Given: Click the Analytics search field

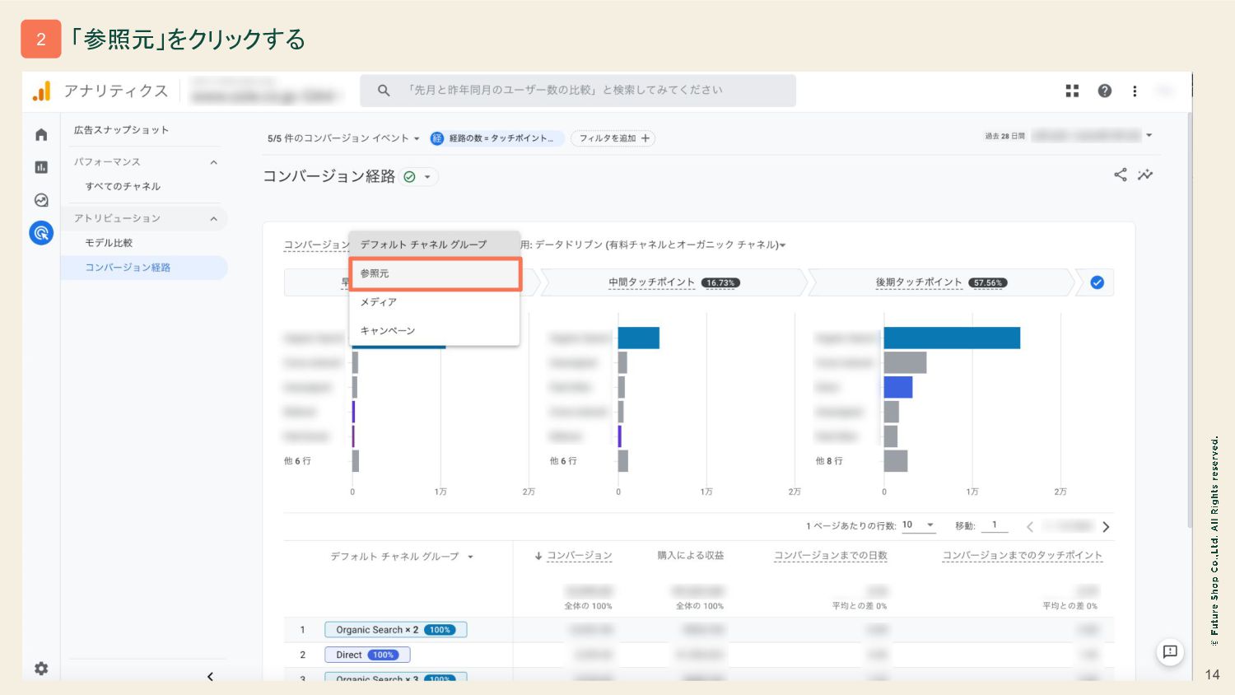Looking at the screenshot, I should pyautogui.click(x=578, y=91).
